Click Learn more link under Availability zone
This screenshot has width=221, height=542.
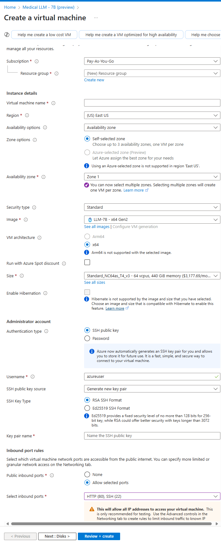[x=136, y=190]
